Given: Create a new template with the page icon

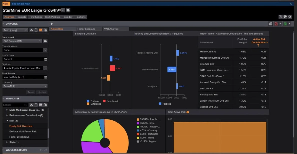Looking at the screenshot, I should coord(36,105).
